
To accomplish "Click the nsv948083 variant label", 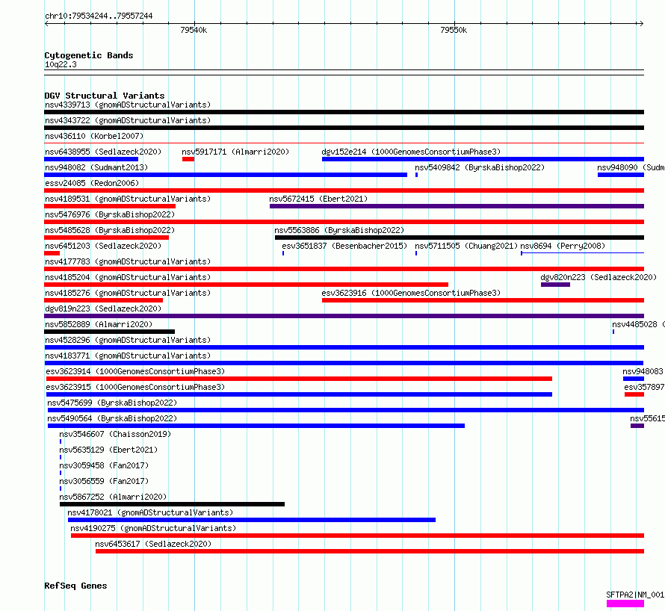I will 643,371.
